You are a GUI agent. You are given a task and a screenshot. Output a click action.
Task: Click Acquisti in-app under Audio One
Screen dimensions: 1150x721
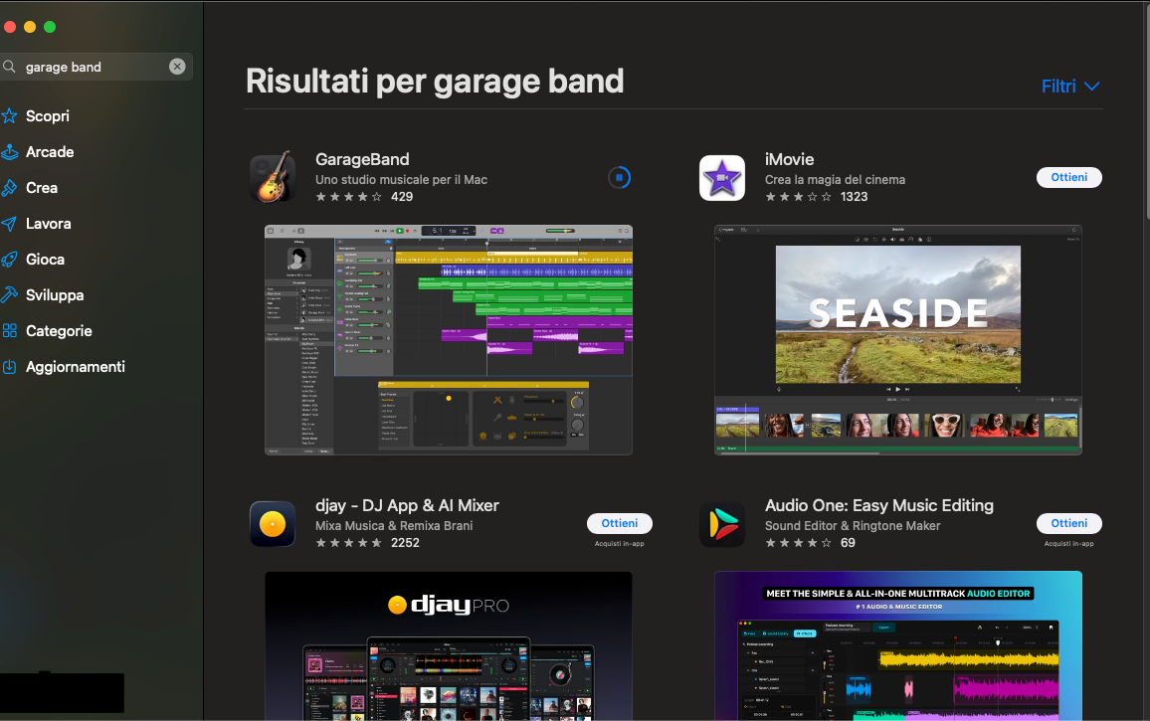(x=1068, y=544)
